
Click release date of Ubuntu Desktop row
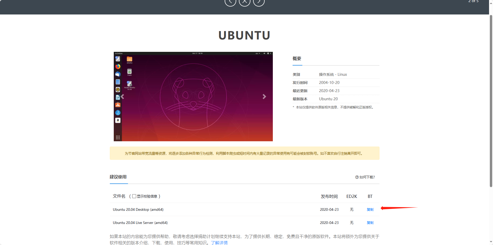pyautogui.click(x=329, y=209)
